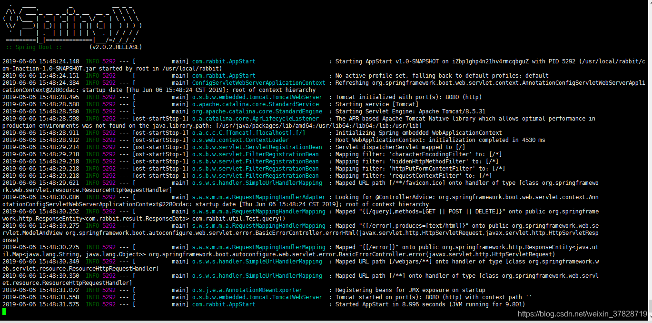Click timestamp '2019-06-06 15:48:28.911'

(40, 133)
